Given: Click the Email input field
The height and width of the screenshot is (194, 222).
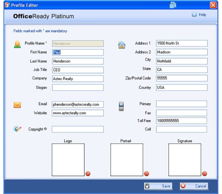Looking at the screenshot, I should (x=78, y=104).
